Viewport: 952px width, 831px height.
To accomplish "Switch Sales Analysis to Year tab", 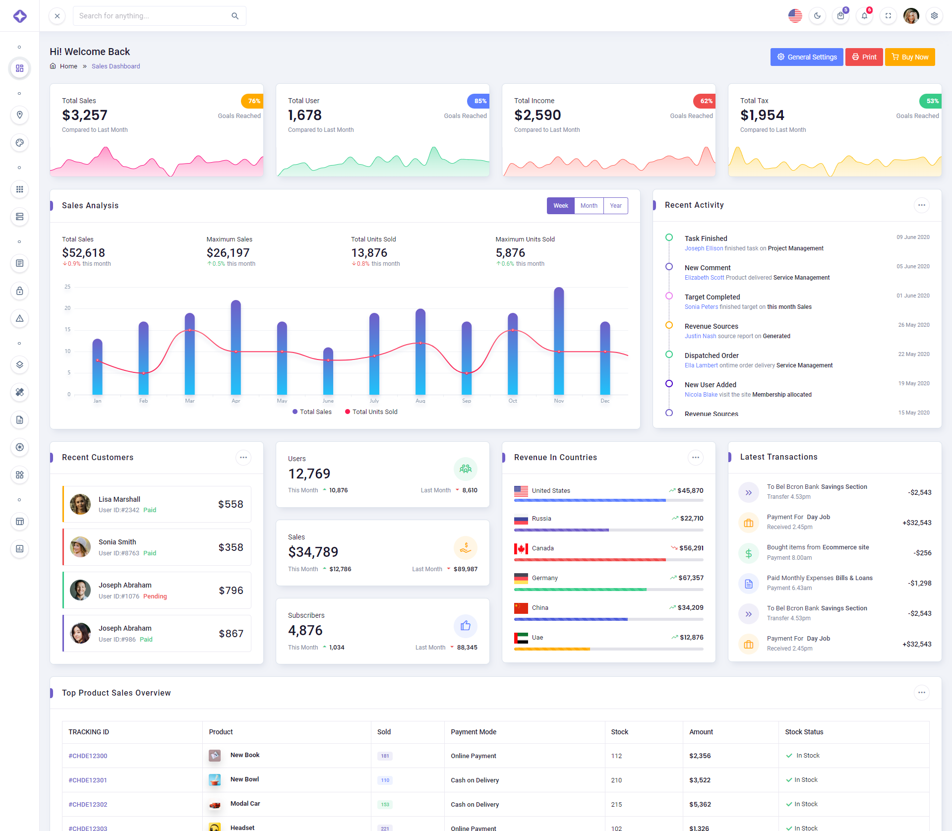I will click(615, 206).
